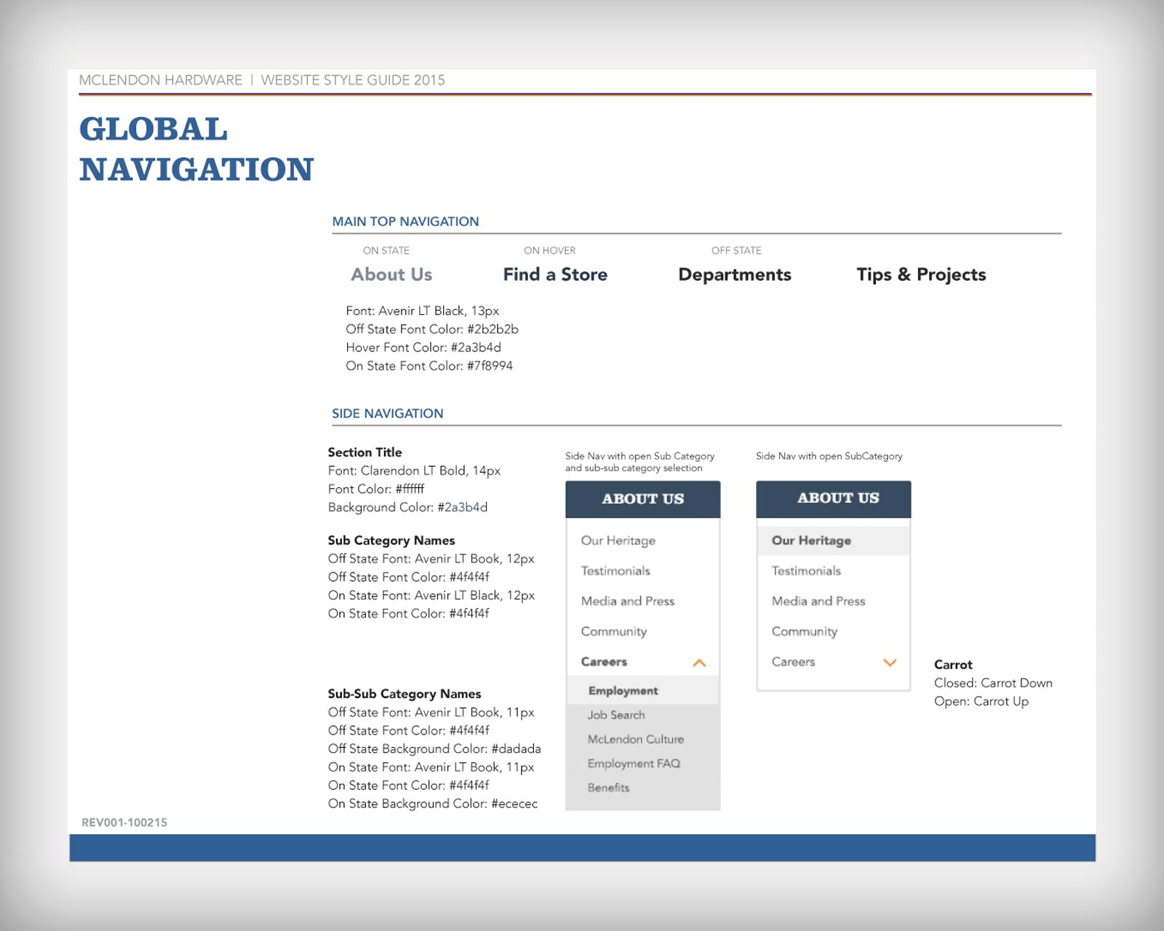Click the MAIN TOP NAVIGATION heading

(x=405, y=221)
